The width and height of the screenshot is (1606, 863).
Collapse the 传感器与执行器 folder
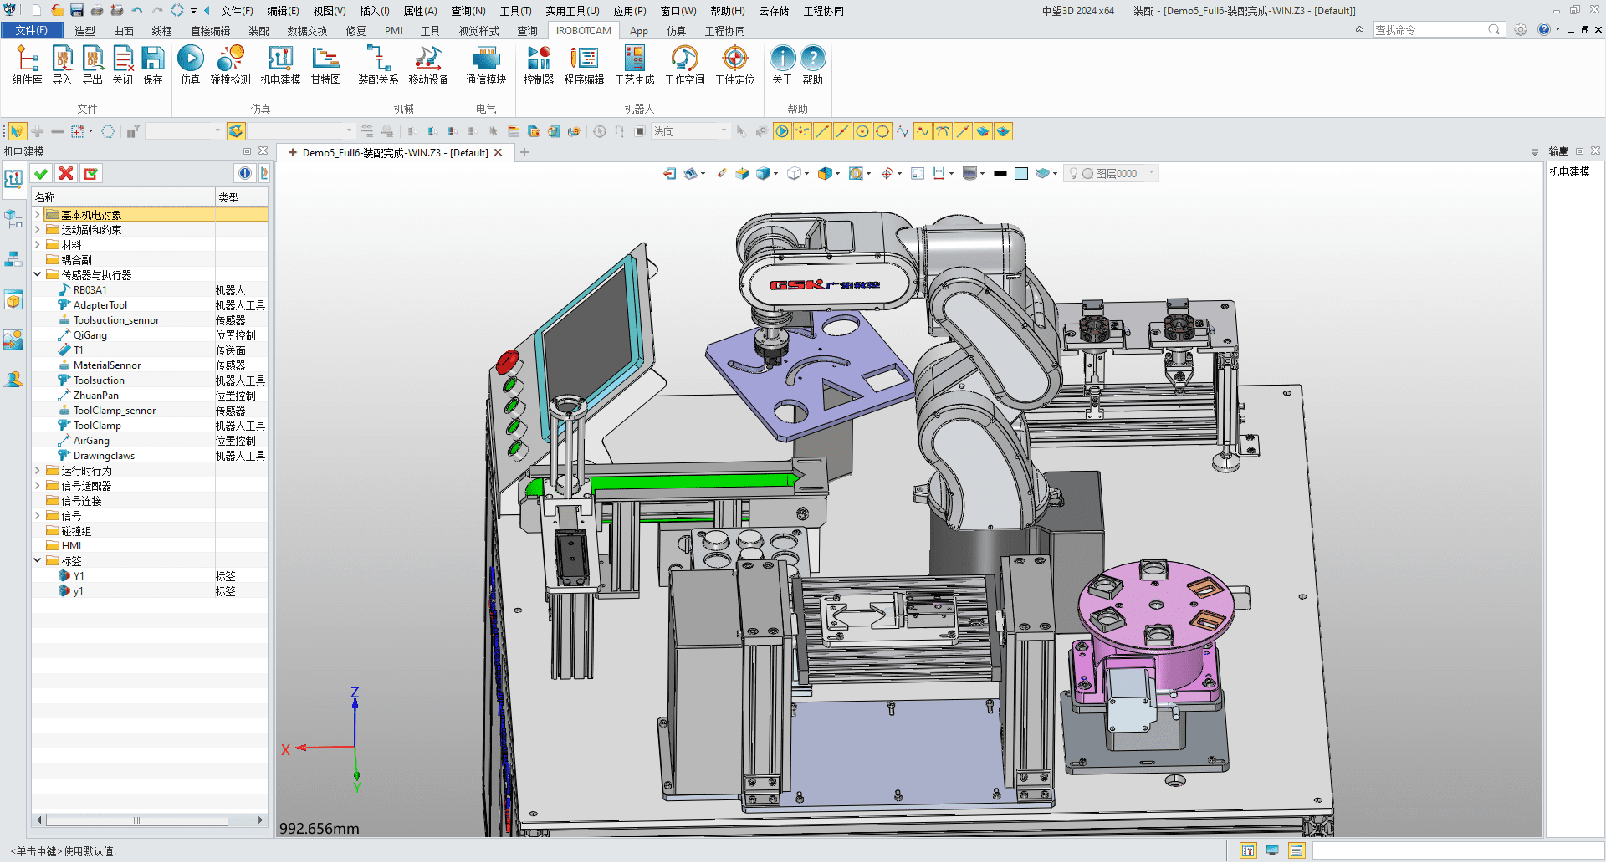(x=38, y=274)
